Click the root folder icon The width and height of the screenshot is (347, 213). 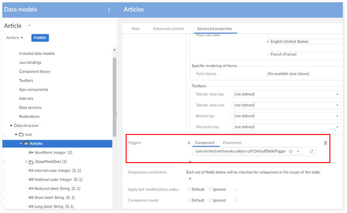click(21, 134)
